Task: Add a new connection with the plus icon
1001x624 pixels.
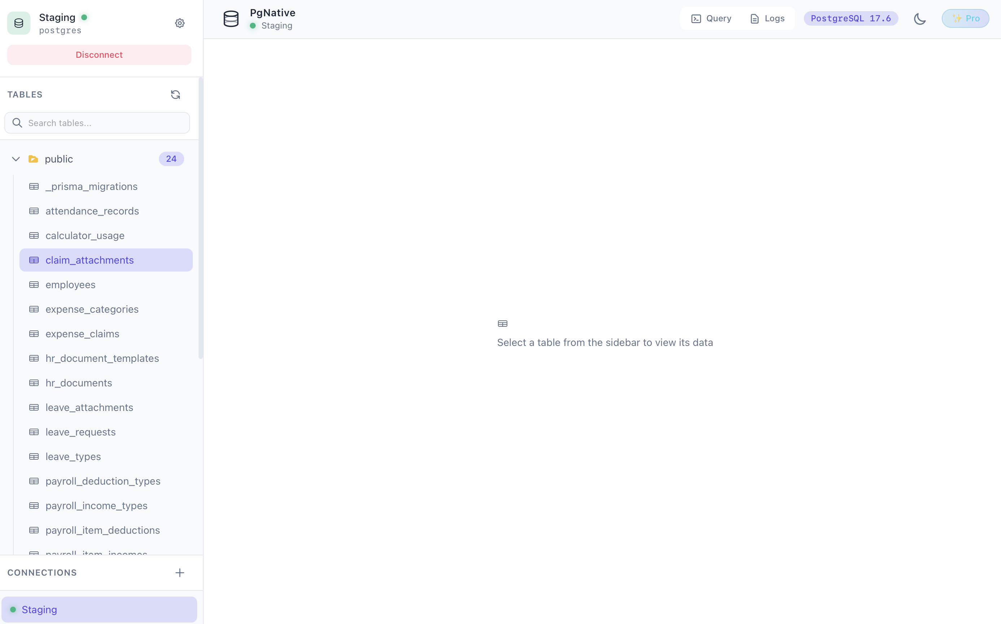Action: coord(179,572)
